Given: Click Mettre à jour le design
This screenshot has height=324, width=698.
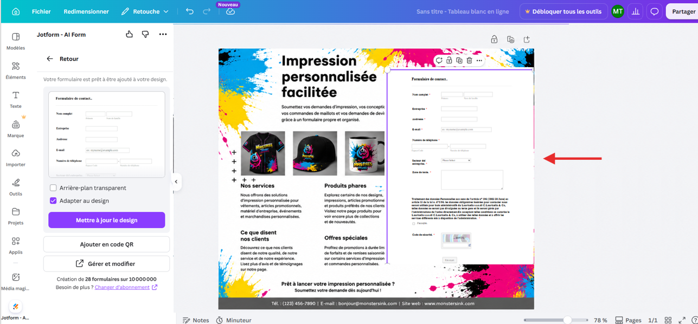Looking at the screenshot, I should [x=107, y=220].
